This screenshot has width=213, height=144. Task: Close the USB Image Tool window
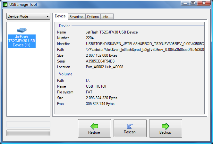pyautogui.click(x=204, y=3)
